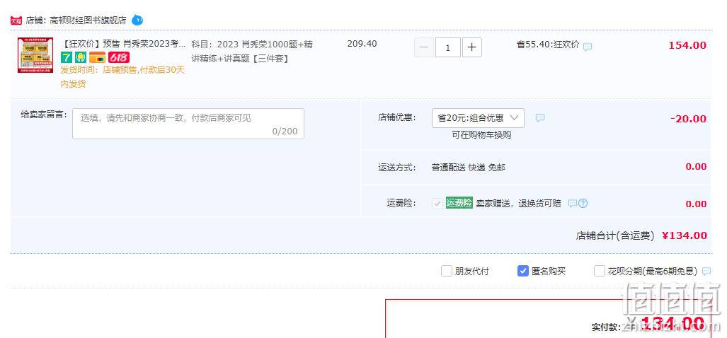Decrease quantity with the minus button
The image size is (727, 338).
(x=424, y=47)
